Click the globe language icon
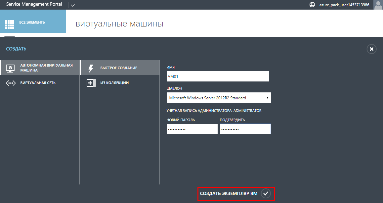The width and height of the screenshot is (383, 203). pos(312,5)
